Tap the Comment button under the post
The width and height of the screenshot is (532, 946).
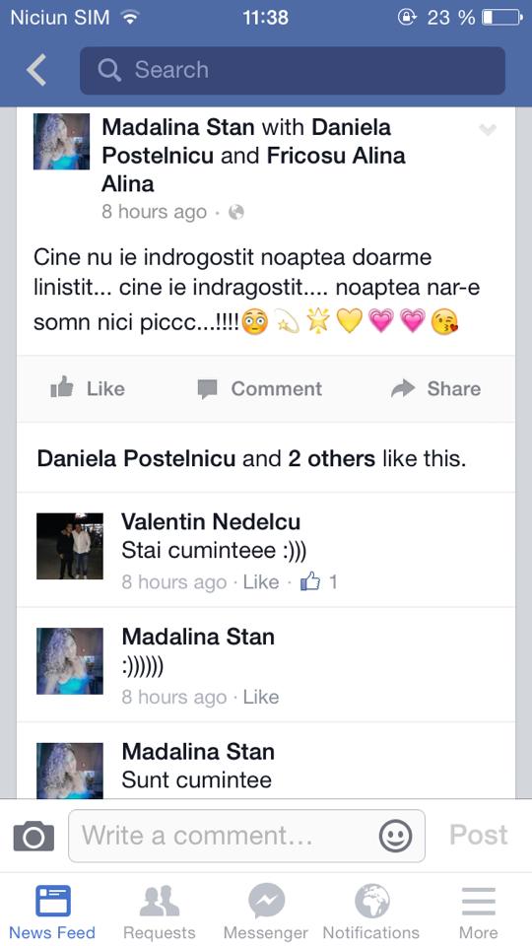pos(260,388)
